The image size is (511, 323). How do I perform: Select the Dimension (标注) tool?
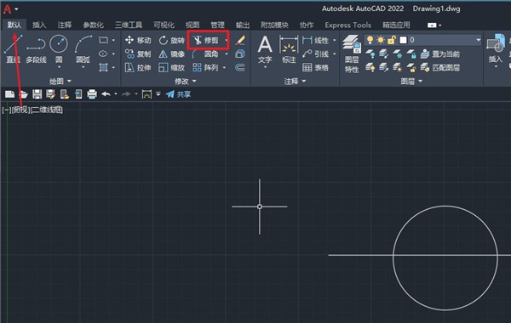(x=289, y=48)
